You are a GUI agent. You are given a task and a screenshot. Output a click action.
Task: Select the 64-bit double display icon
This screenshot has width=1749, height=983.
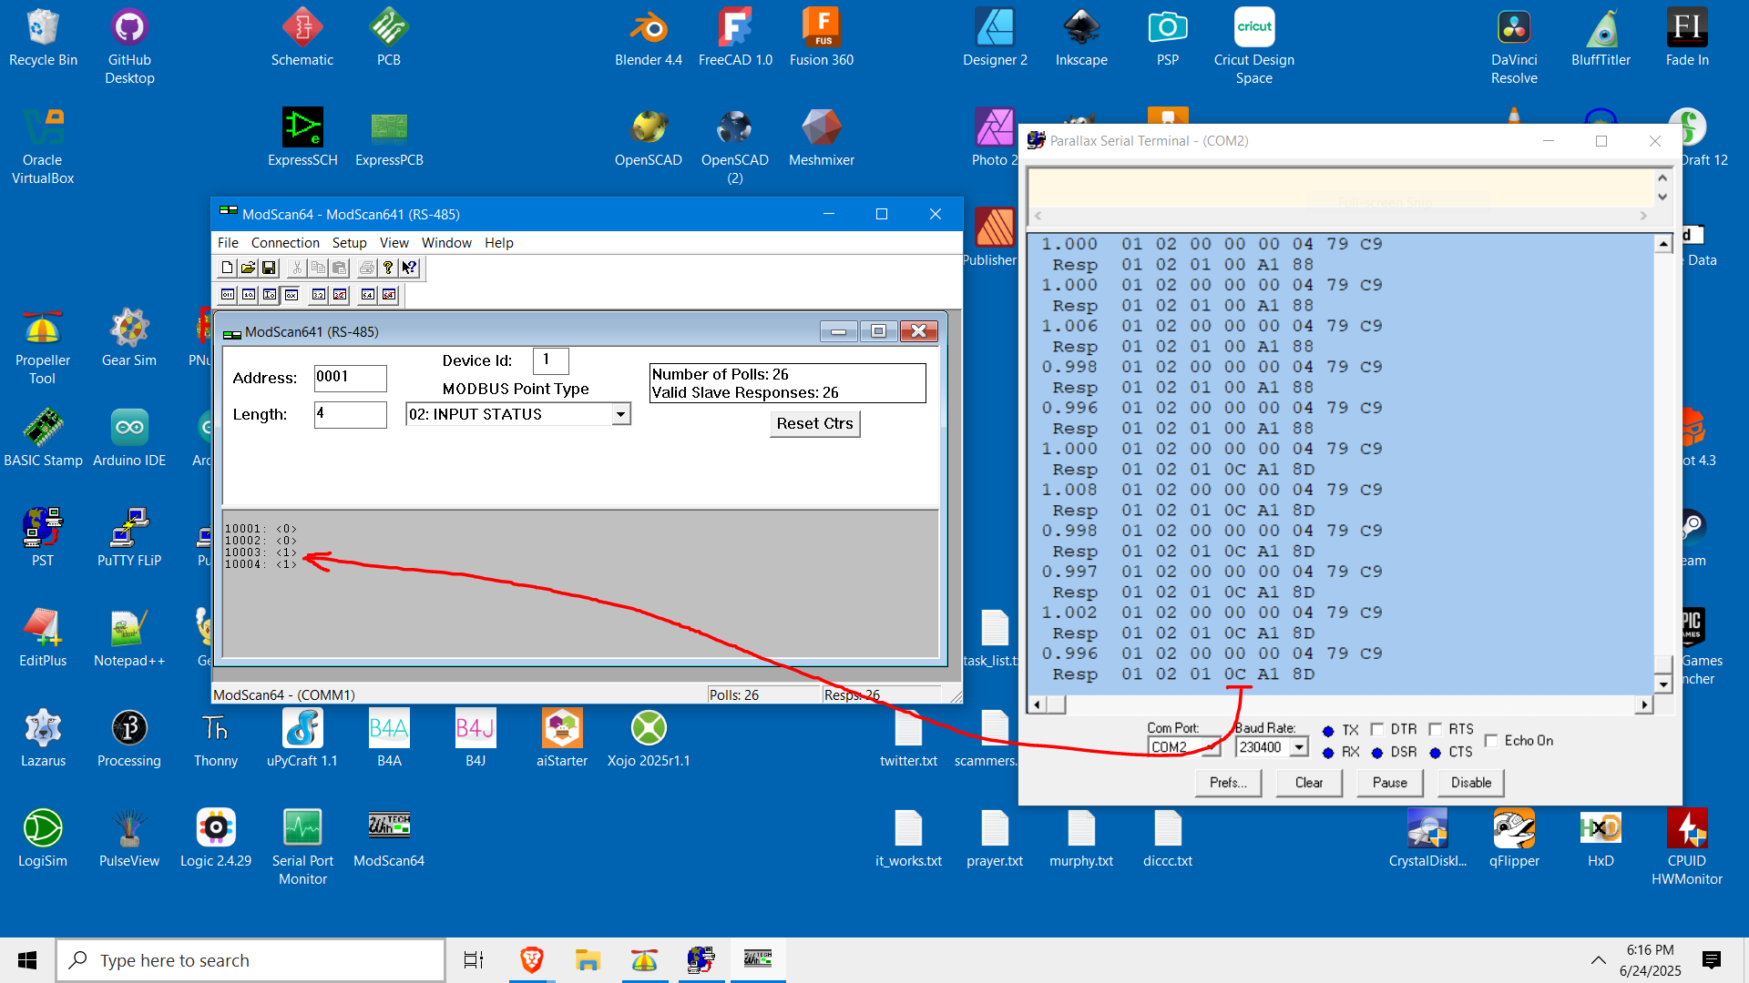pyautogui.click(x=368, y=295)
